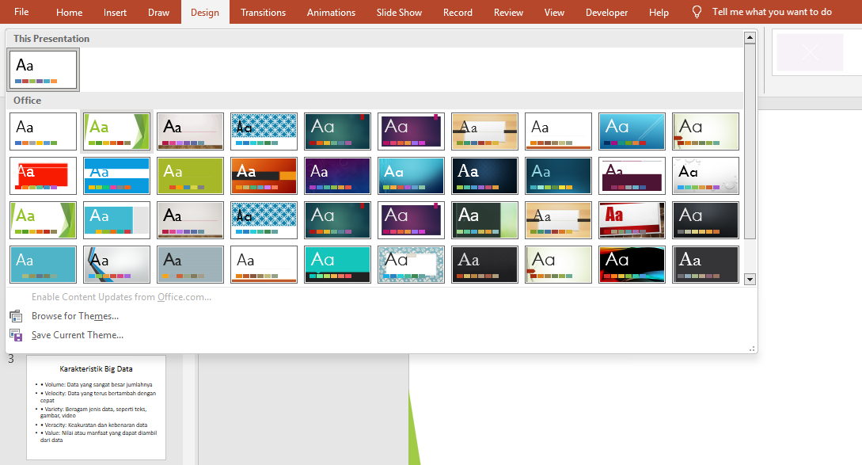Image resolution: width=862 pixels, height=465 pixels.
Task: Select the Karakteristik Big Data slide thumbnail
Action: pyautogui.click(x=96, y=407)
